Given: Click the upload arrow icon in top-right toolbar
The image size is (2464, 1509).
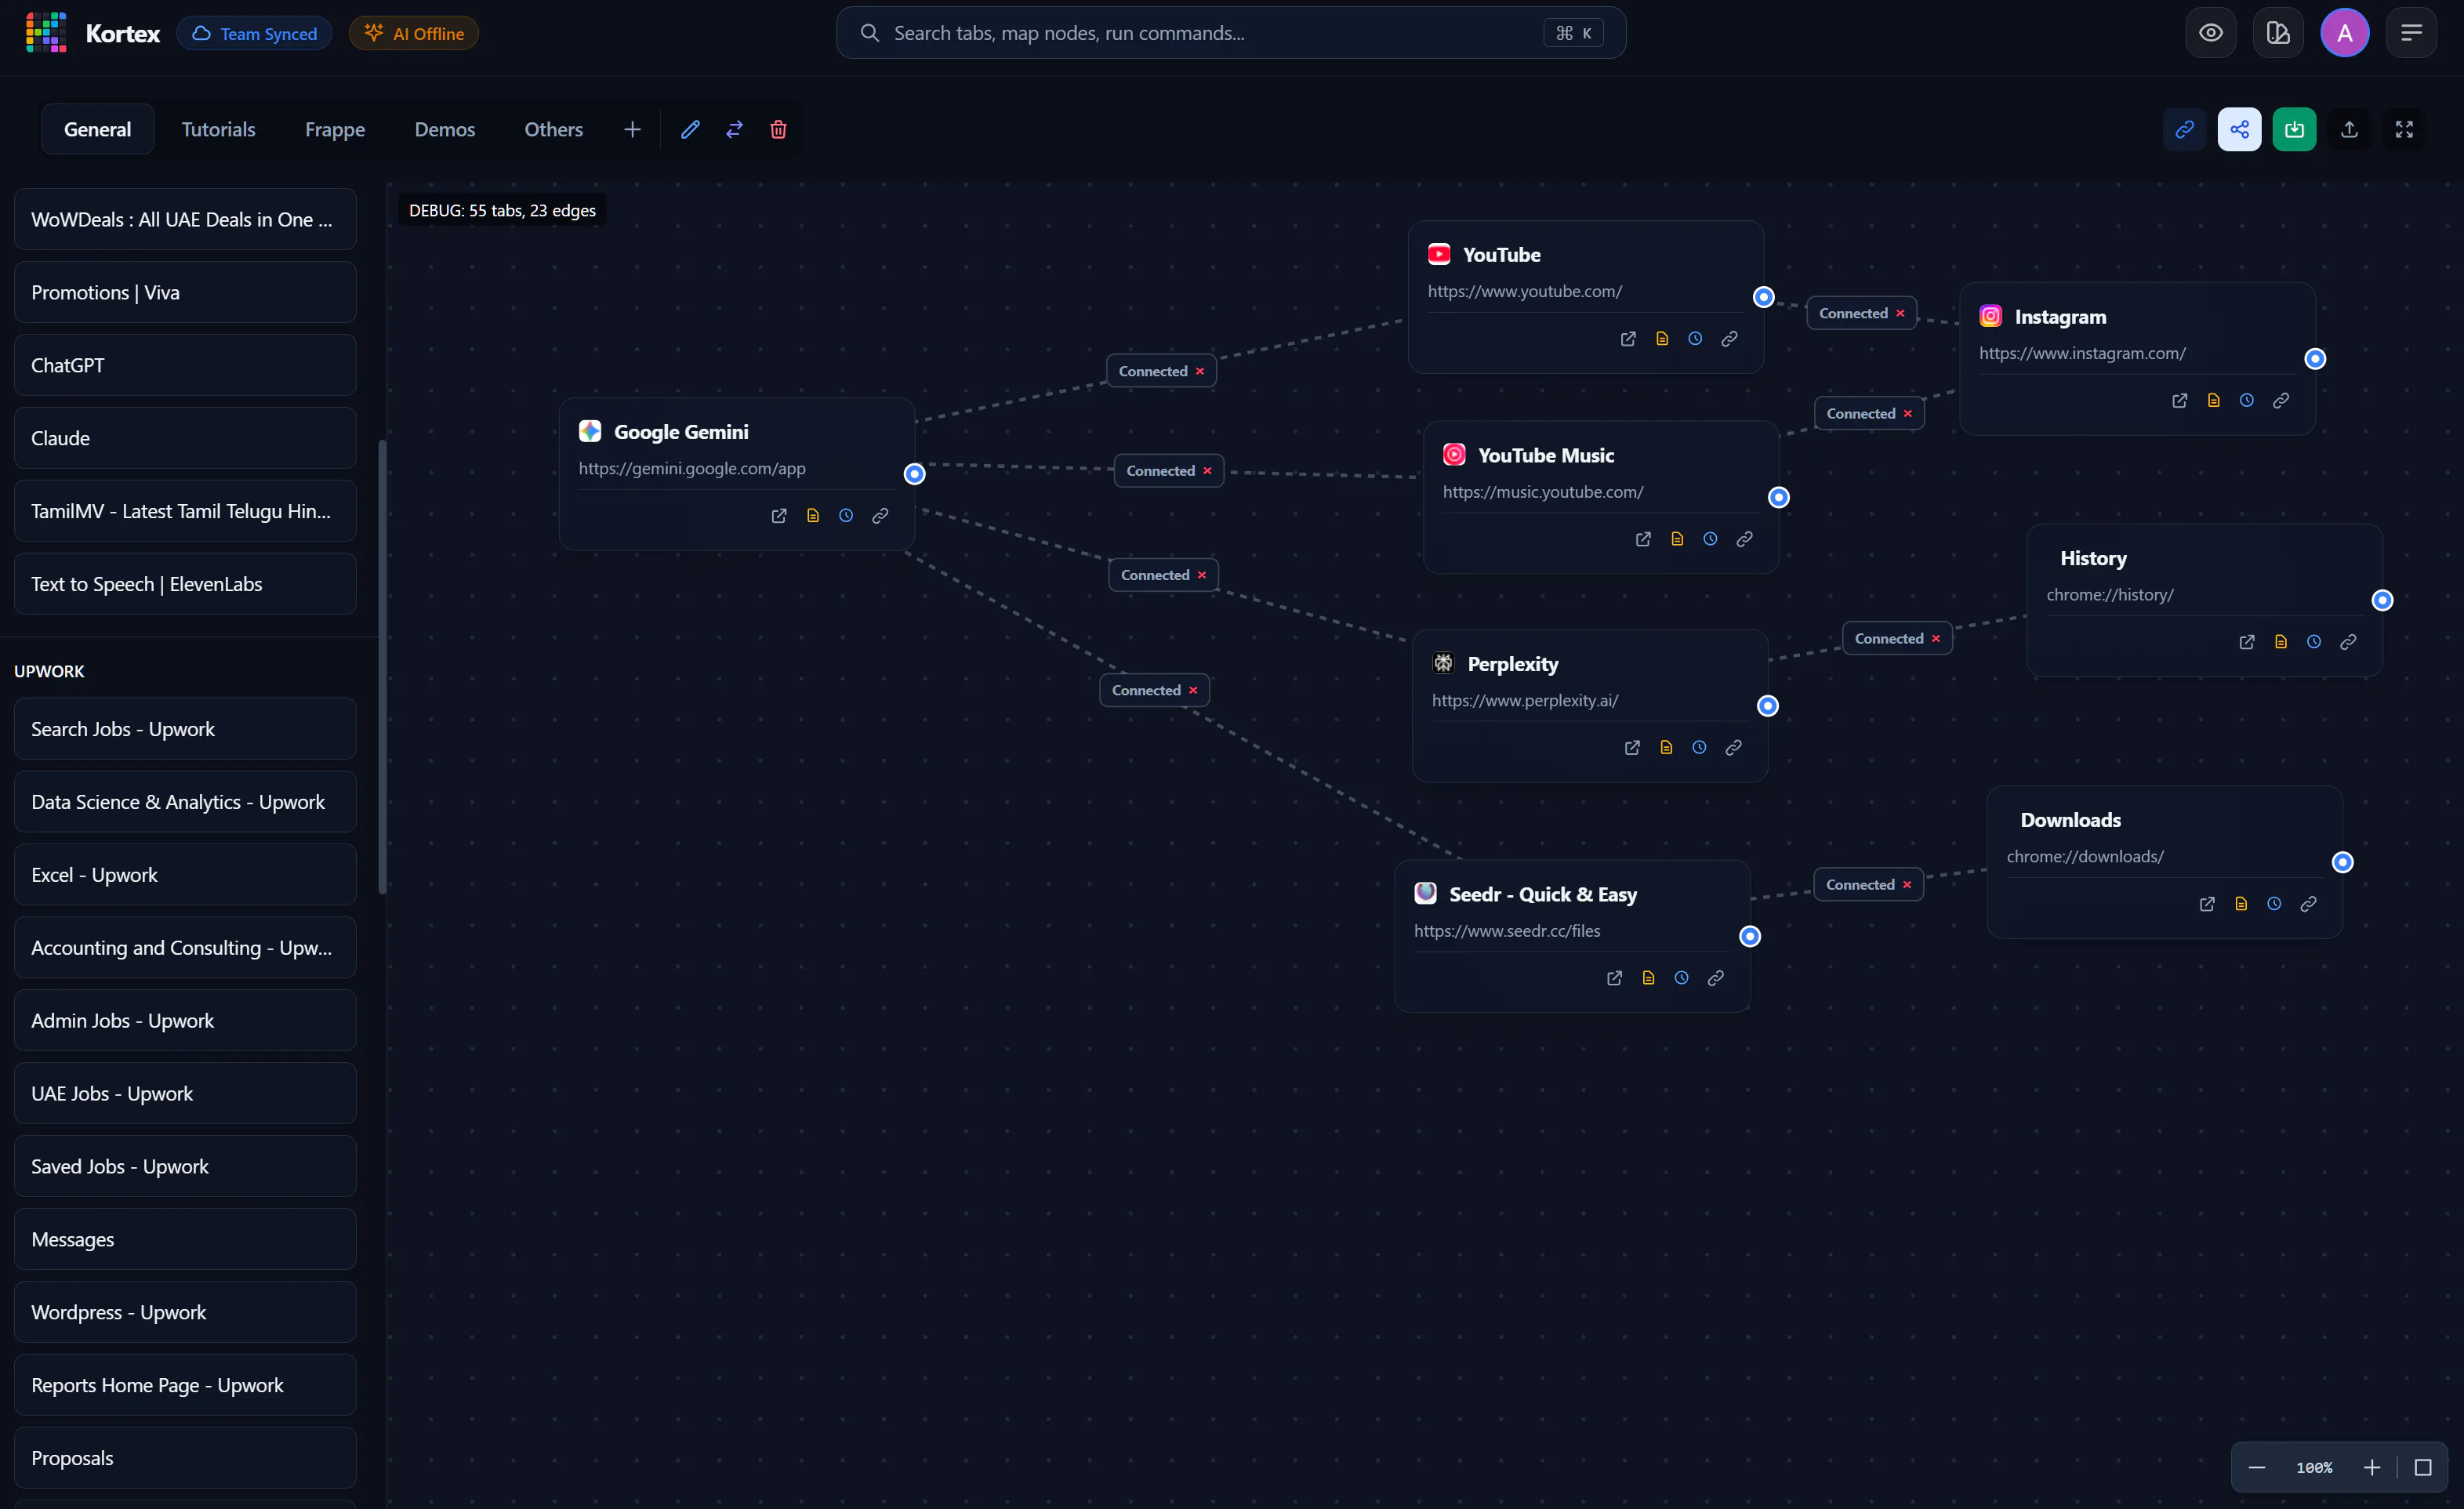Looking at the screenshot, I should tap(2349, 129).
